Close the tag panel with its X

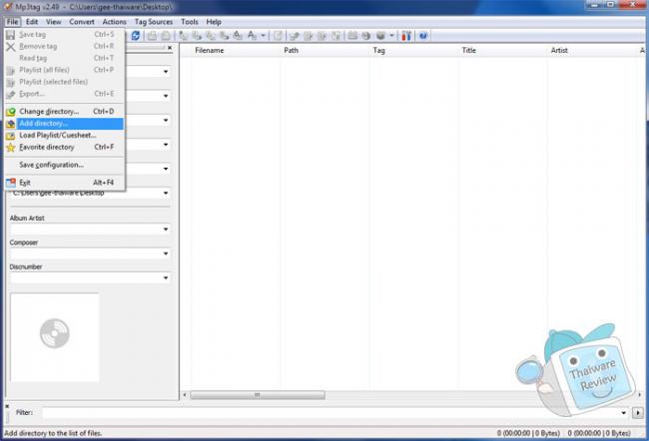(x=170, y=48)
